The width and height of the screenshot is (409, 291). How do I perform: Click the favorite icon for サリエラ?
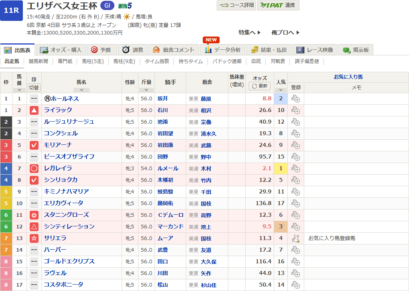[x=295, y=238]
